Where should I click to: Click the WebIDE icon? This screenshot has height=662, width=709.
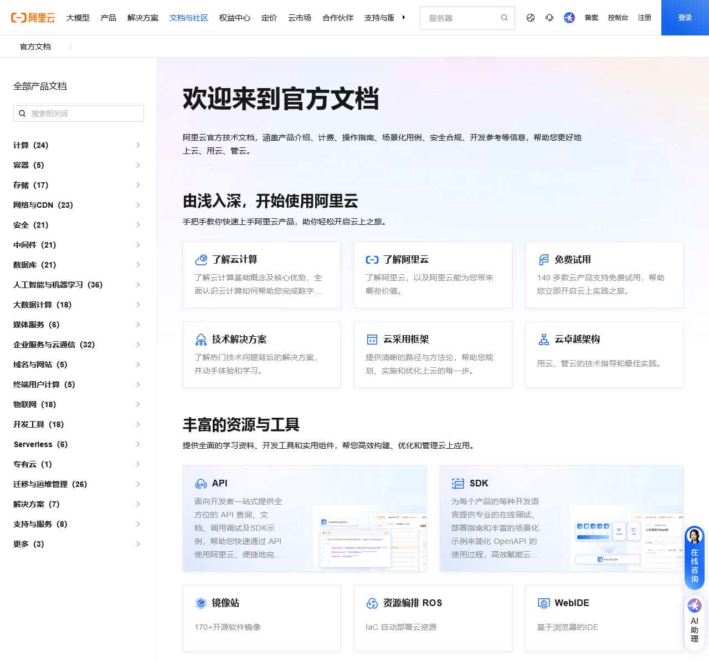pyautogui.click(x=543, y=603)
